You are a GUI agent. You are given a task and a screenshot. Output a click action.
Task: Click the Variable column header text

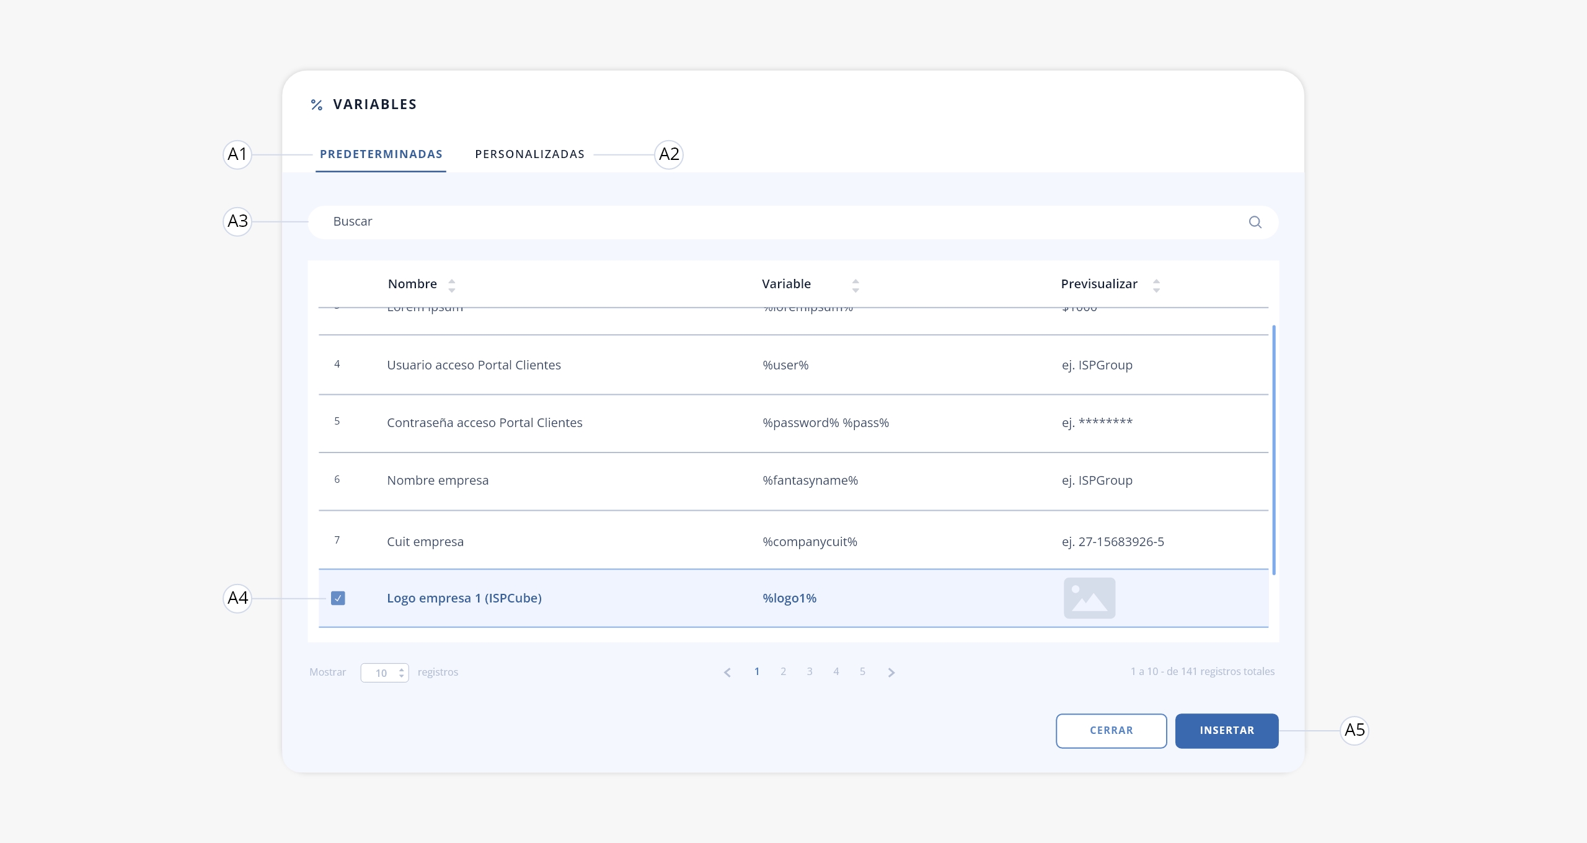[x=786, y=284]
